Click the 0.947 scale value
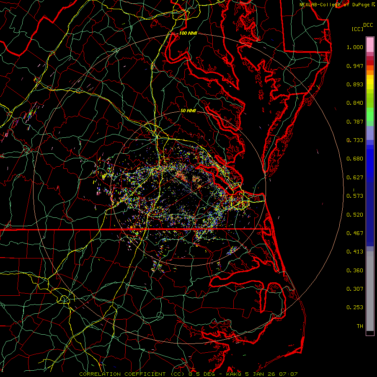 pos(355,66)
